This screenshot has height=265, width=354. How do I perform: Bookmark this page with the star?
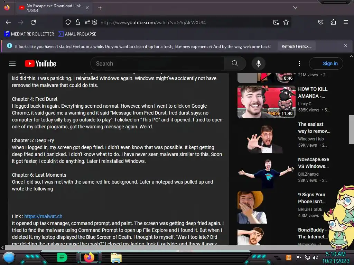[286, 22]
